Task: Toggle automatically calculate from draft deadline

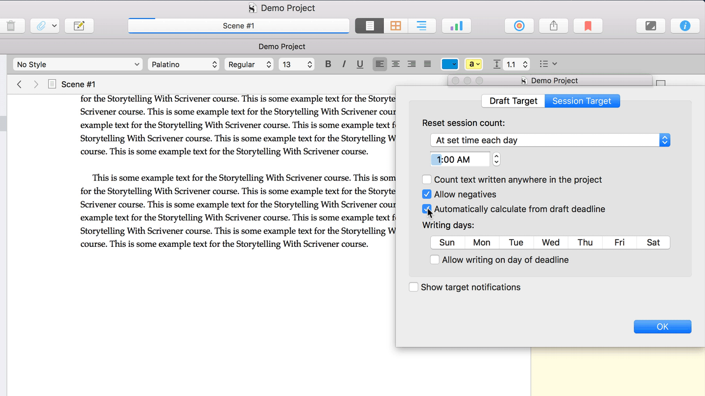Action: click(427, 209)
